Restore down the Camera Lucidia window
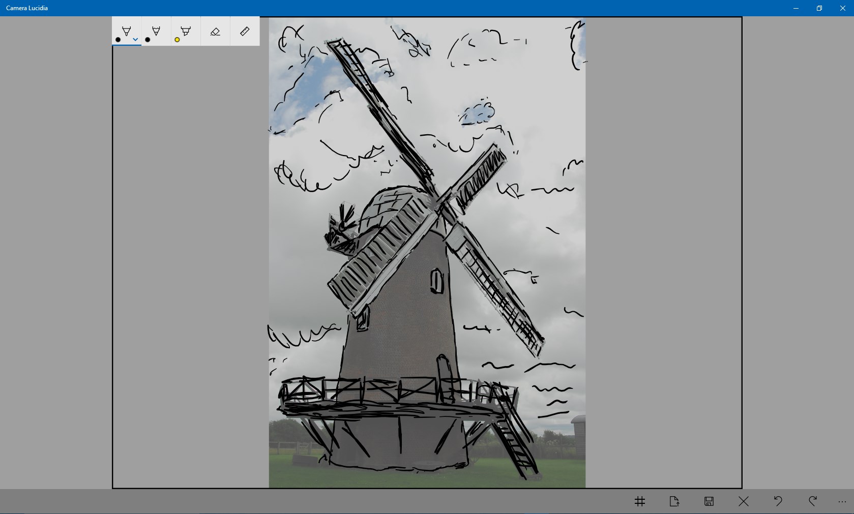The width and height of the screenshot is (854, 514). click(819, 8)
